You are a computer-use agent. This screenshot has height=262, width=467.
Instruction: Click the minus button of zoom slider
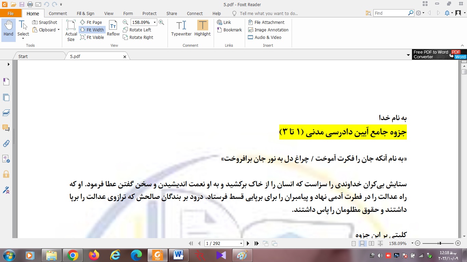click(x=418, y=244)
